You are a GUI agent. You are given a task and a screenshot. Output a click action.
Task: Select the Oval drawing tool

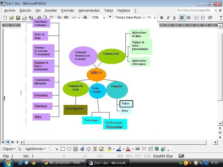69,149
